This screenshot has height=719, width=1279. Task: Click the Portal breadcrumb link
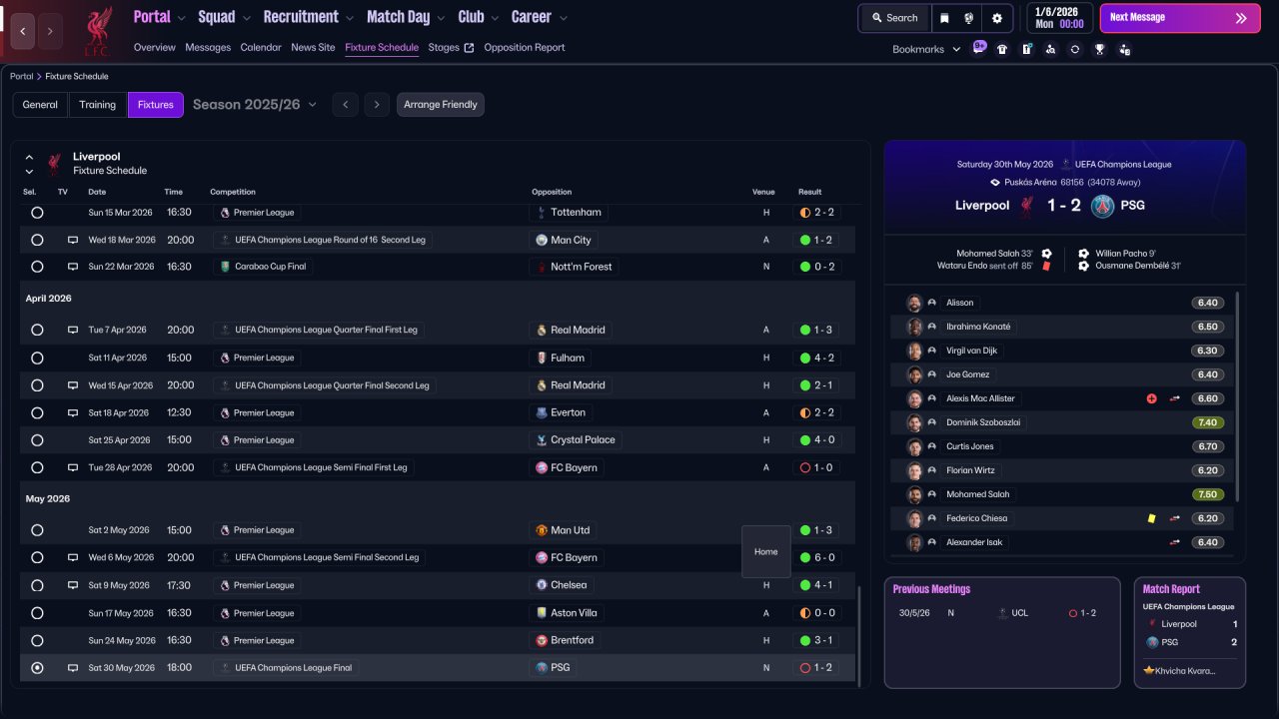pyautogui.click(x=21, y=77)
